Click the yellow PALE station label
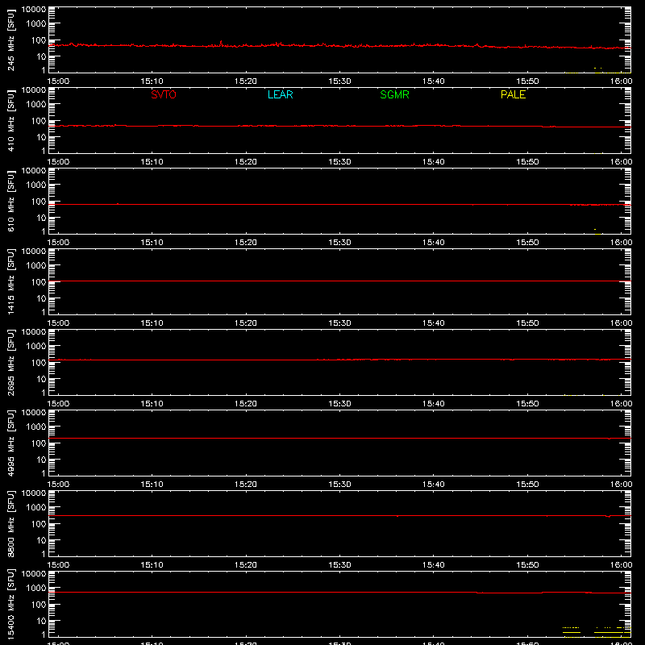Screen dimensions: 645x645 [x=513, y=94]
